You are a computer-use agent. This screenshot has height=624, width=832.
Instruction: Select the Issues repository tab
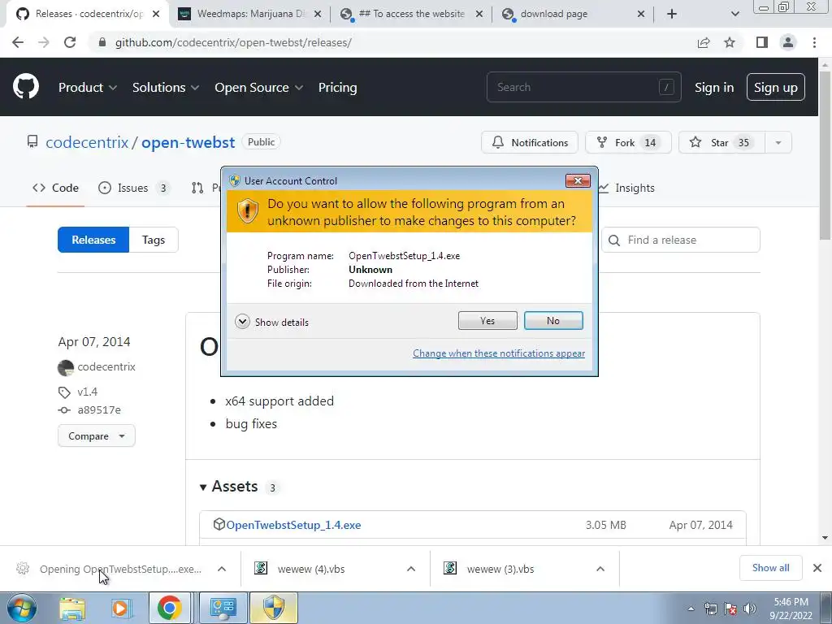(134, 188)
